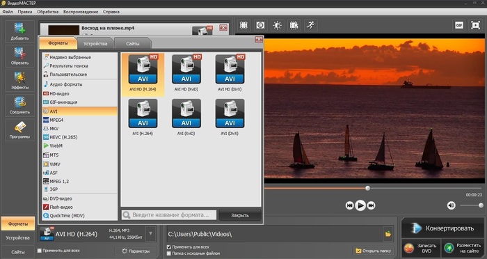Click the Открыть папку button
This screenshot has width=487, height=259.
click(374, 251)
